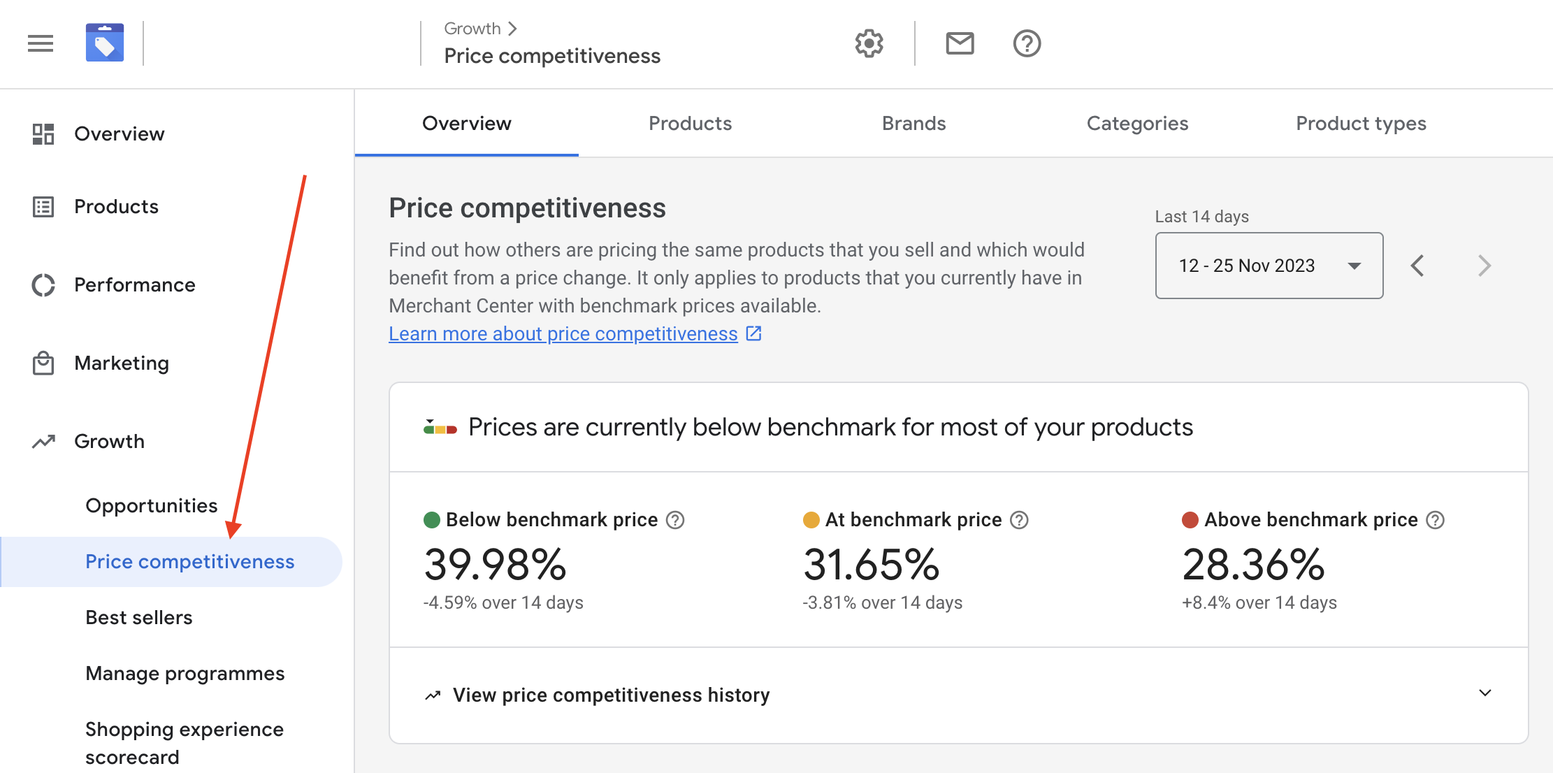Navigate to Best sellers section
Viewport: 1553px width, 773px height.
point(138,617)
